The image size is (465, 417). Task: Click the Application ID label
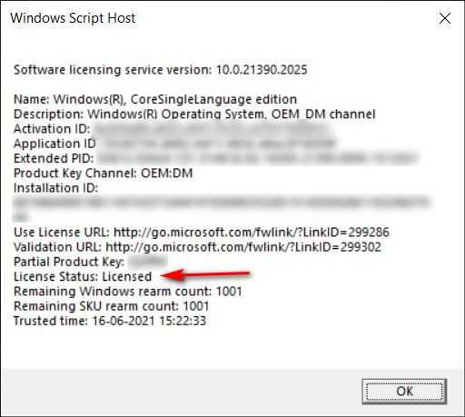coord(54,144)
